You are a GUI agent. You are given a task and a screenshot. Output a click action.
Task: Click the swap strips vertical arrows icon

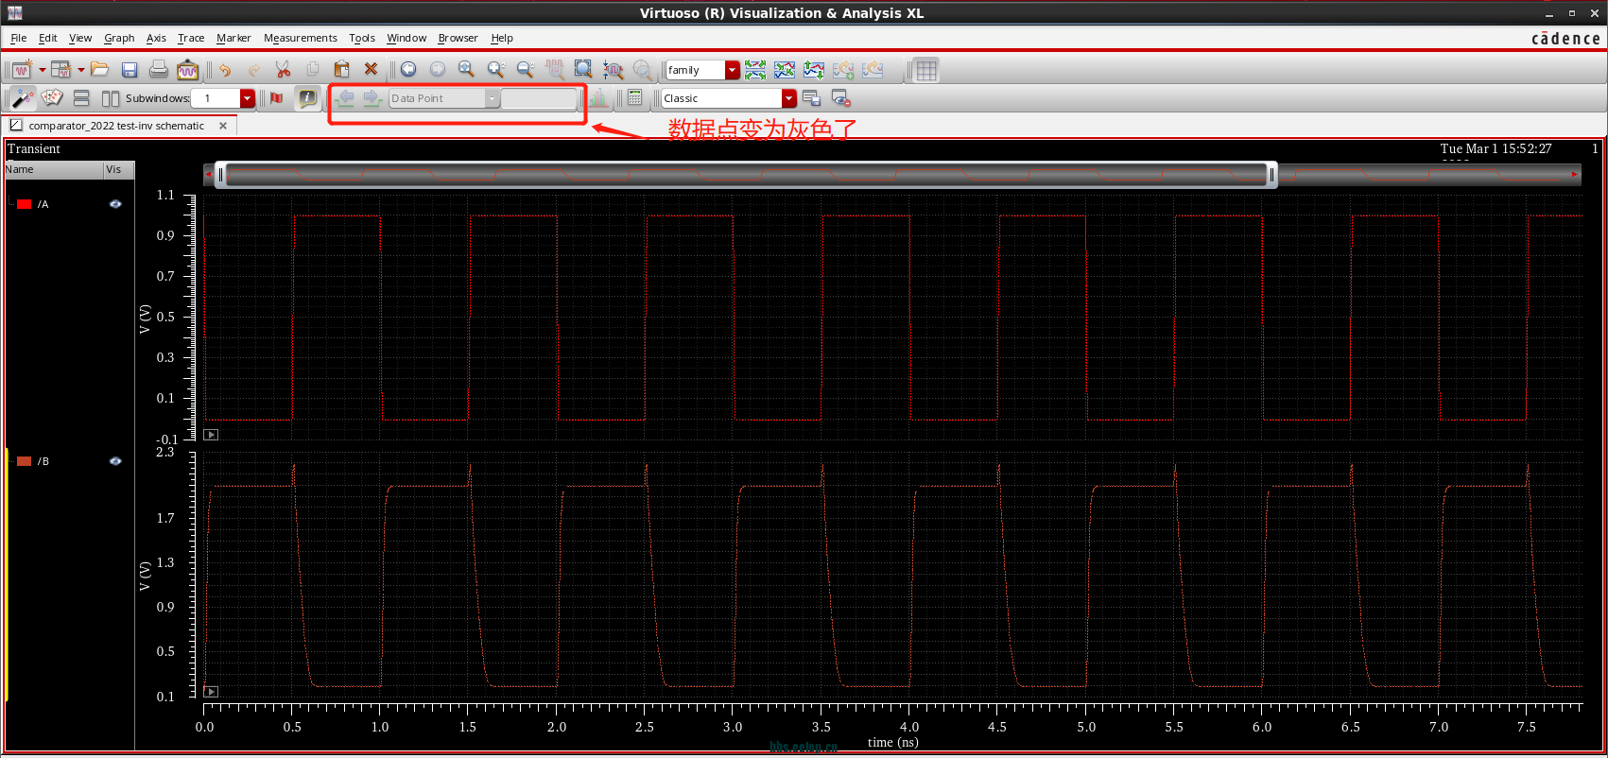tap(814, 70)
